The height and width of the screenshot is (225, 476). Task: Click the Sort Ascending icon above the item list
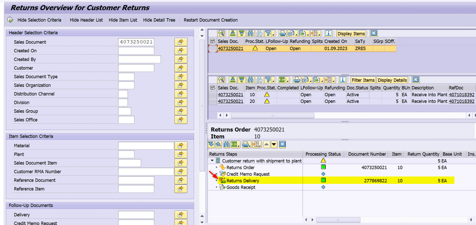[x=232, y=80]
